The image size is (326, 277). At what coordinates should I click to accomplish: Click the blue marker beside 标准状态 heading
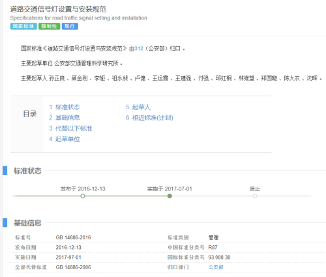(x=5, y=170)
